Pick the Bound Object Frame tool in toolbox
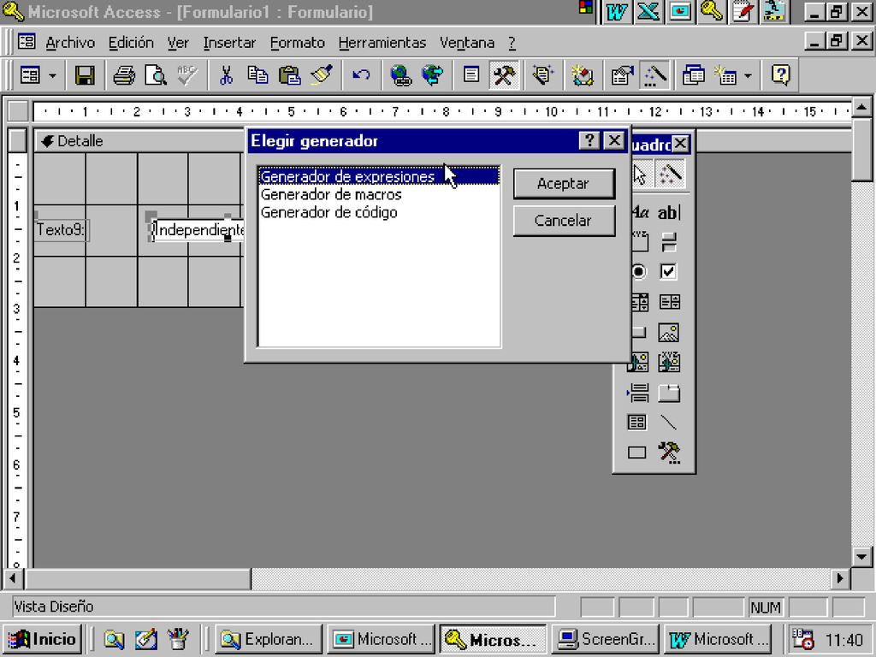The height and width of the screenshot is (657, 876). click(669, 363)
